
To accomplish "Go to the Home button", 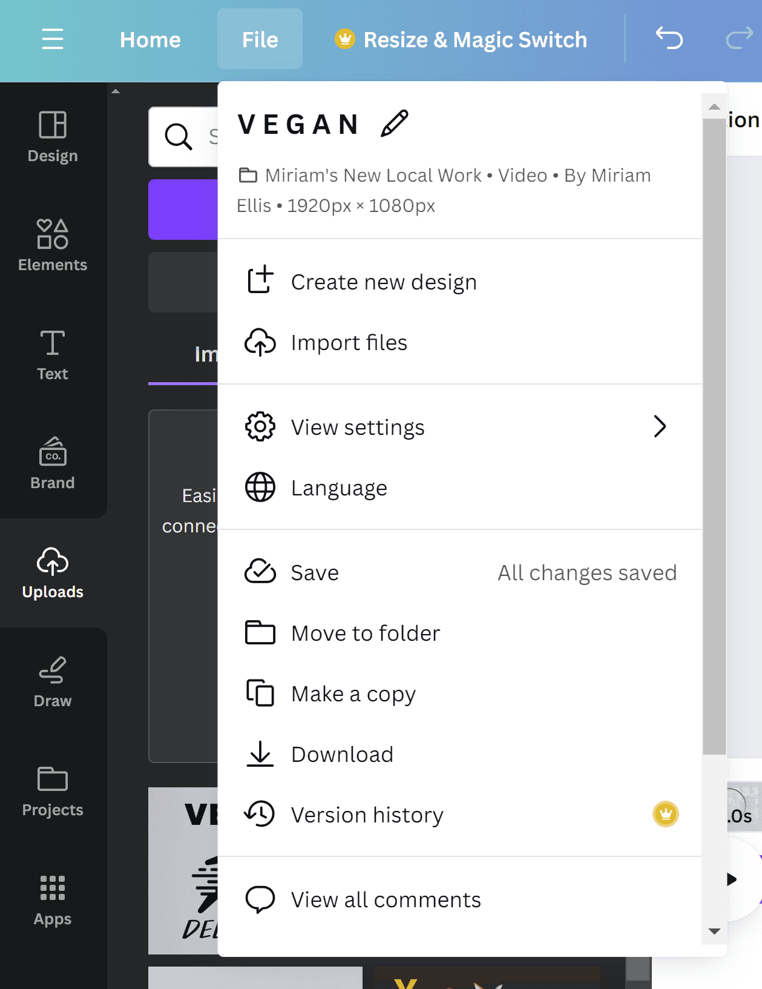I will [x=150, y=39].
